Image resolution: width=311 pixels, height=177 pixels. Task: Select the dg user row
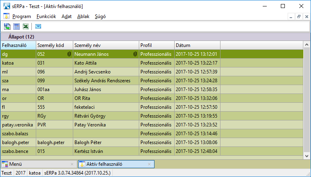[x=152, y=54]
